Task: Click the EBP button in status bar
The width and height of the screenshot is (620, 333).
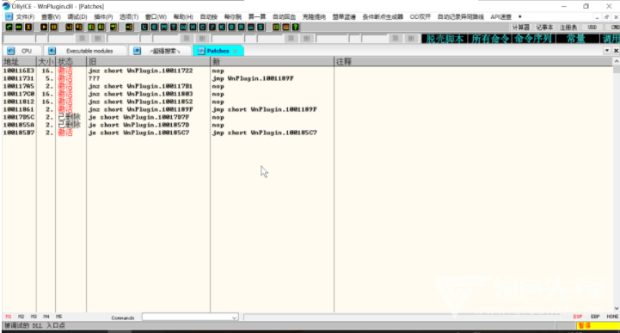Action: 595,317
